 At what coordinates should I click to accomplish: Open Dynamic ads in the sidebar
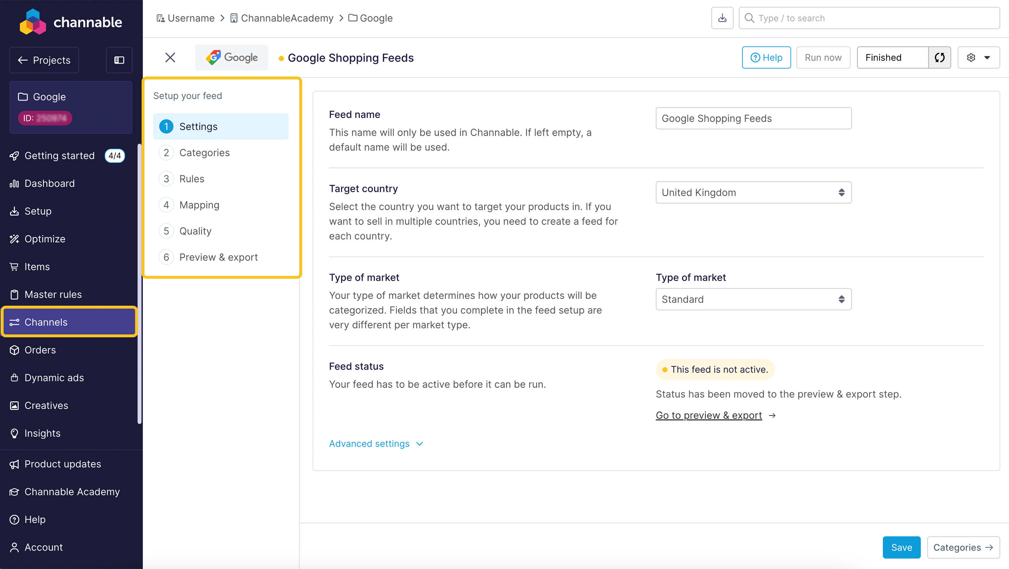click(x=54, y=378)
